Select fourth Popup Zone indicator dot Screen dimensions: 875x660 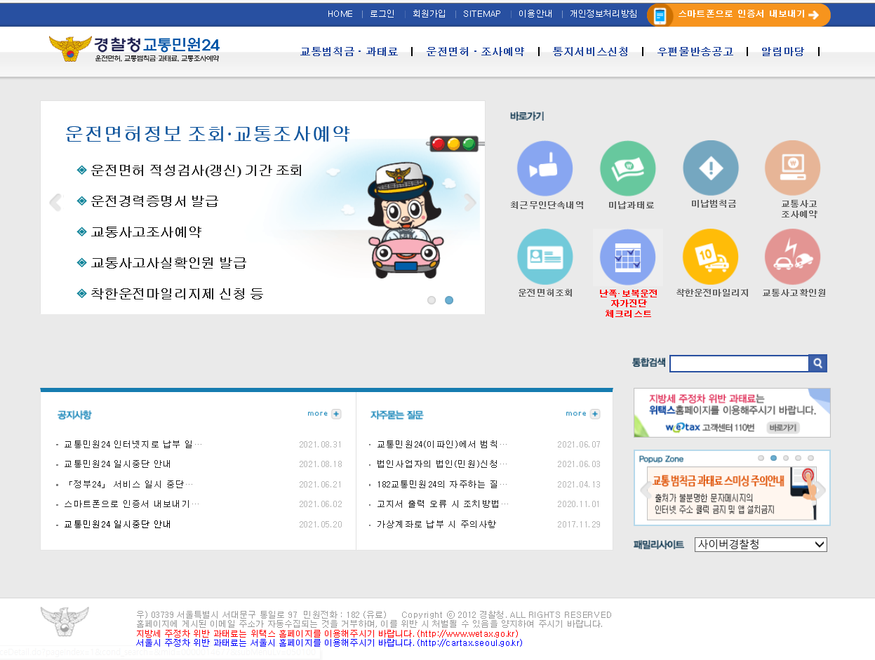[x=798, y=458]
